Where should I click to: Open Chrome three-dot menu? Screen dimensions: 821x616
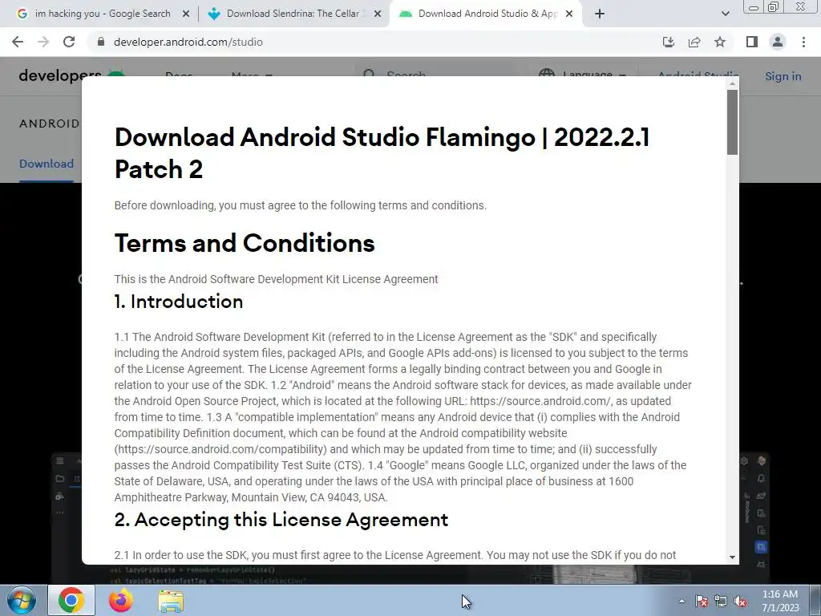[x=803, y=42]
